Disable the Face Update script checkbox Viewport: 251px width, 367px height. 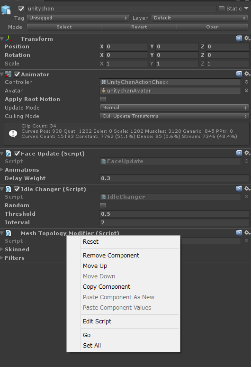coord(17,154)
